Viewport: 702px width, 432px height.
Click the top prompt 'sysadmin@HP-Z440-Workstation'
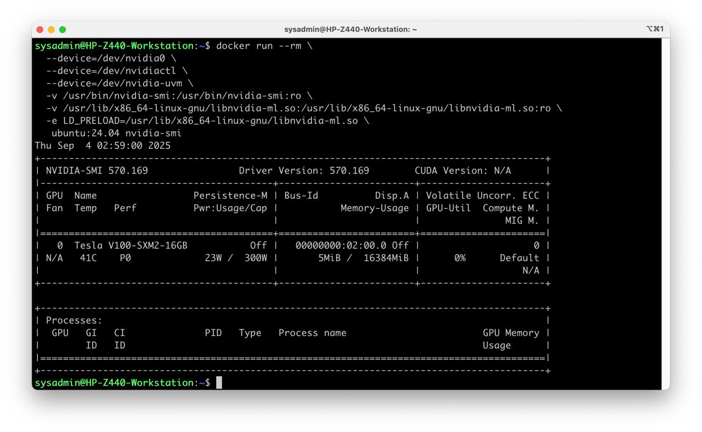point(114,46)
